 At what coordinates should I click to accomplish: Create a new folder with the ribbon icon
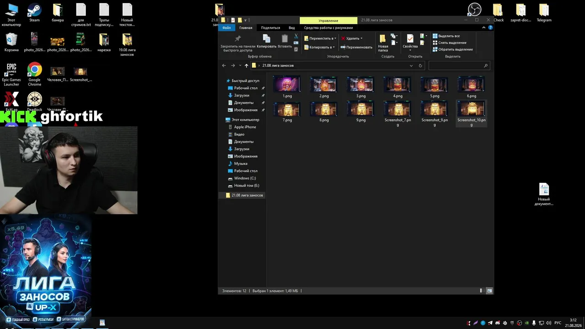coord(383,38)
